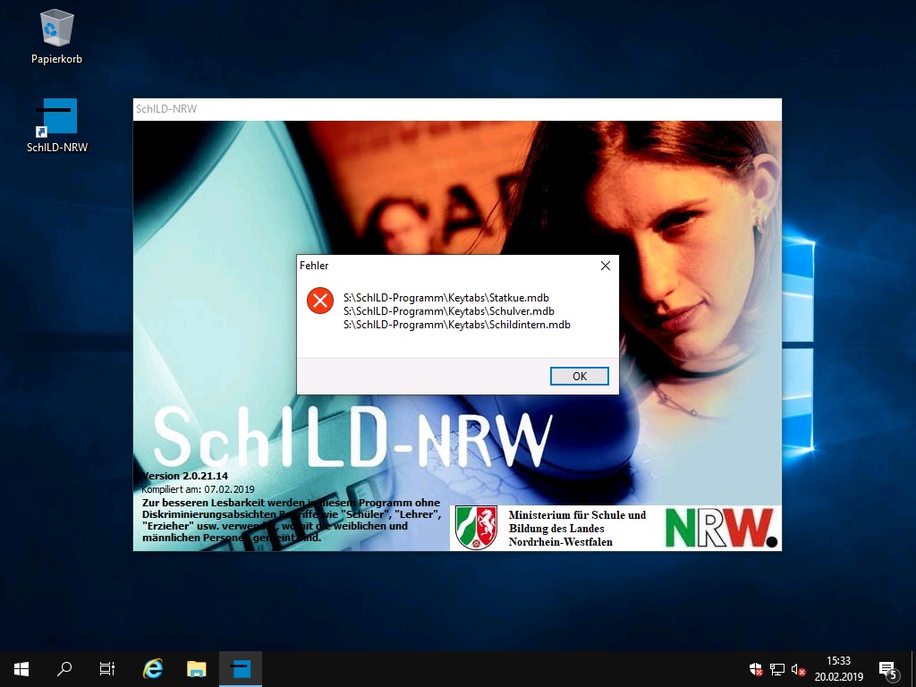Click the Version 2.0.21.14 text
Viewport: 916px width, 687px height.
184,476
